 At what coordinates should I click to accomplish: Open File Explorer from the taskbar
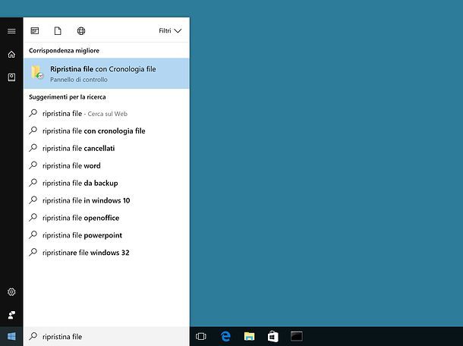click(x=249, y=336)
